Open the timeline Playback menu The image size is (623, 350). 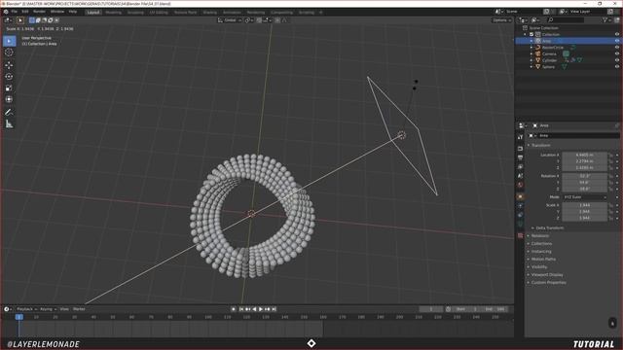(26, 309)
